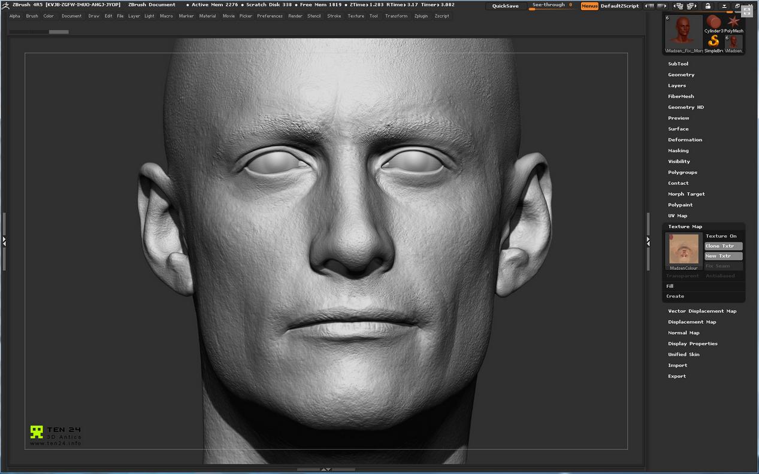This screenshot has height=474, width=759.
Task: Pick the PolyMesh3D star tool icon
Action: 733,22
